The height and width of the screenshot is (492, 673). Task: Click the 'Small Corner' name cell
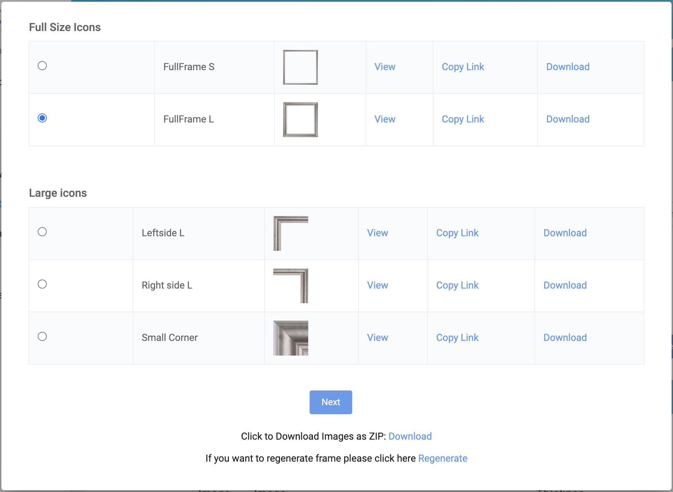[199, 338]
